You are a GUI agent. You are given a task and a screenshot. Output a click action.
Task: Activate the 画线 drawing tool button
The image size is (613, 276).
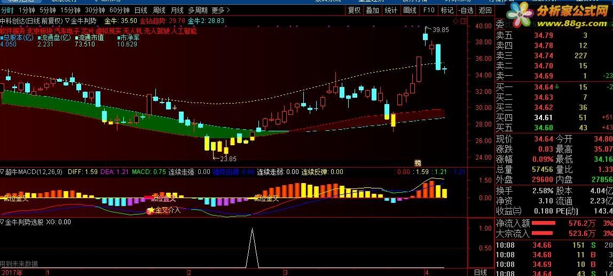(410, 11)
